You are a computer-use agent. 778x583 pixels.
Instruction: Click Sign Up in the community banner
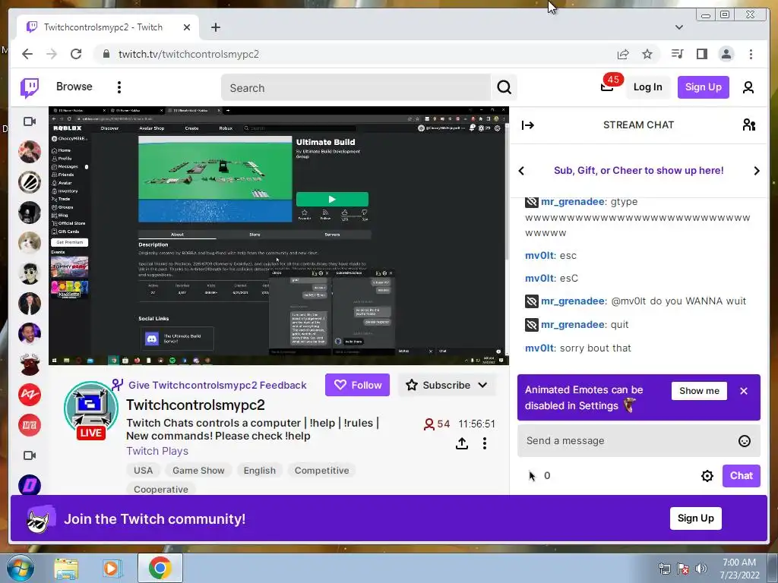(696, 518)
